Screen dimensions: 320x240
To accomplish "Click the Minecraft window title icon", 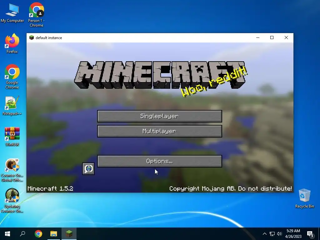I will click(32, 37).
